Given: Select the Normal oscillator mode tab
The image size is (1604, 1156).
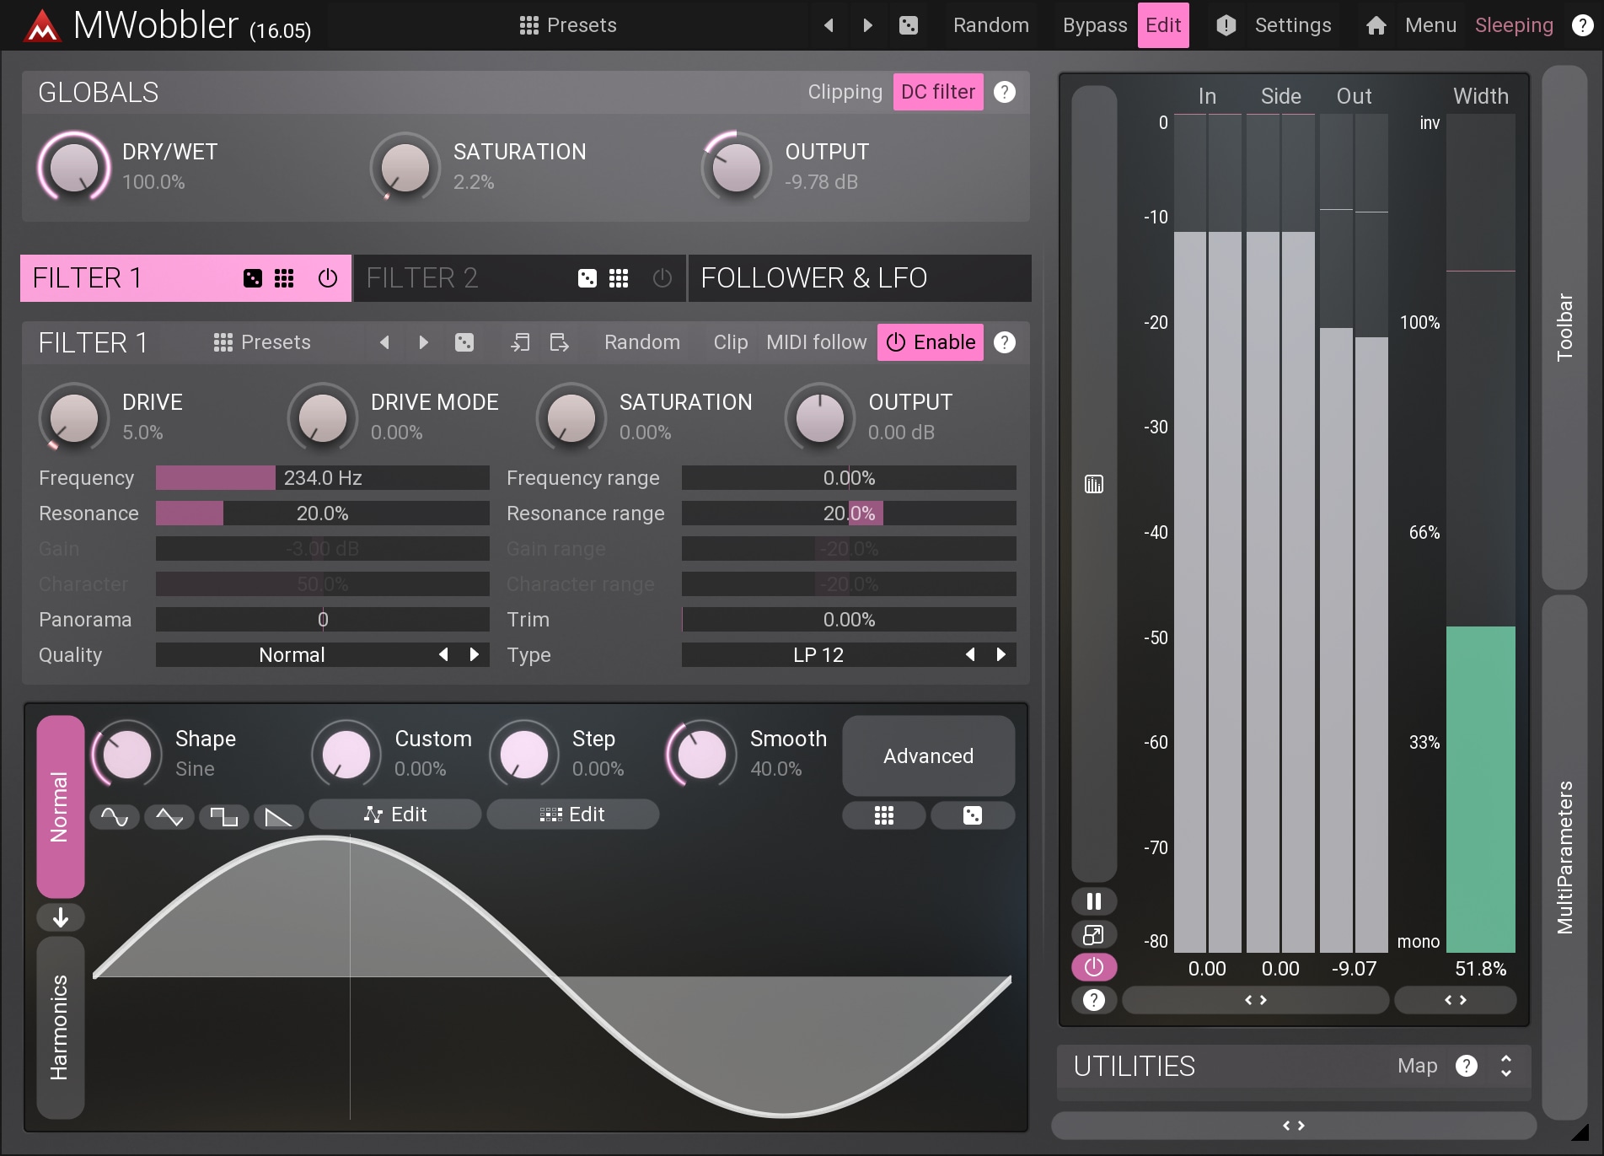Looking at the screenshot, I should 60,806.
